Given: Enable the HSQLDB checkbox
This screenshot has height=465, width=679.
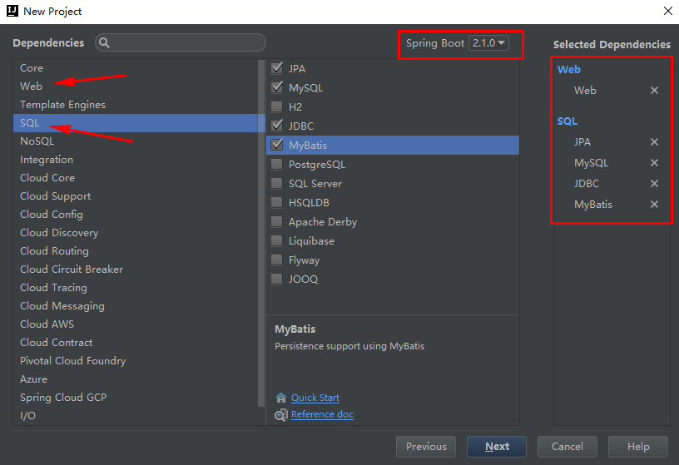Looking at the screenshot, I should pos(277,202).
